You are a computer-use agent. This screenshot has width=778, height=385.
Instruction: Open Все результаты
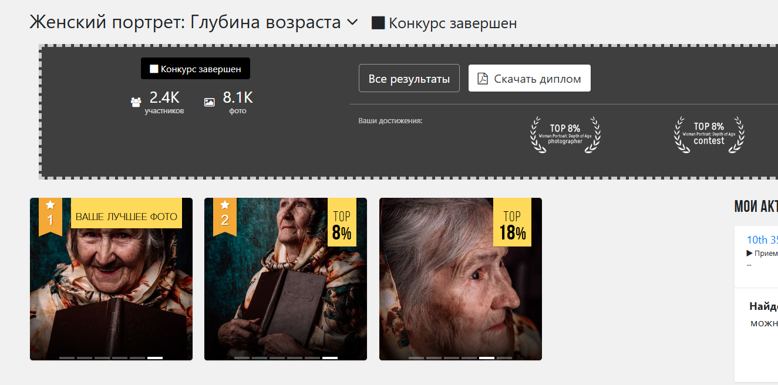coord(409,78)
